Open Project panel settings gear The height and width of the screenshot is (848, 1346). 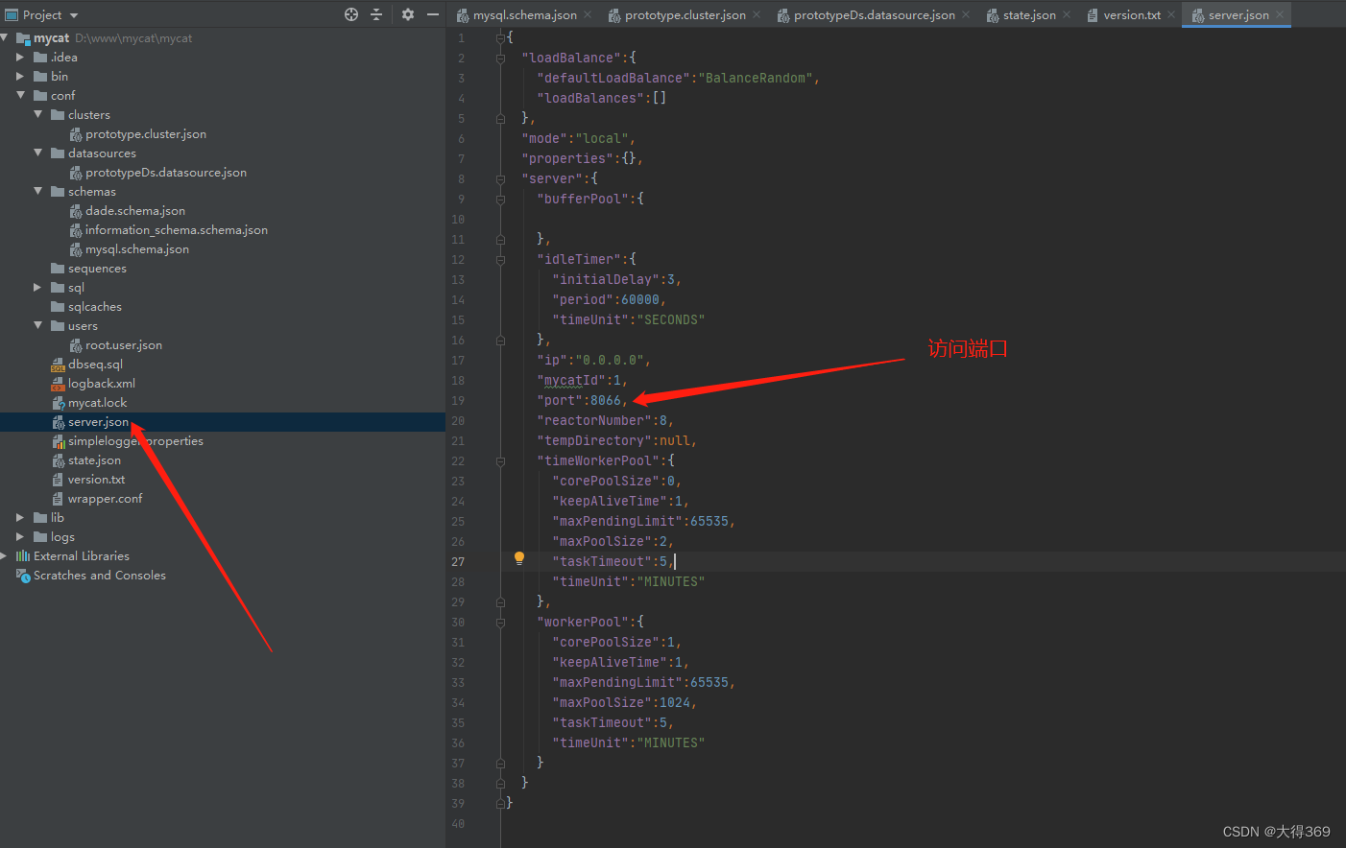408,14
